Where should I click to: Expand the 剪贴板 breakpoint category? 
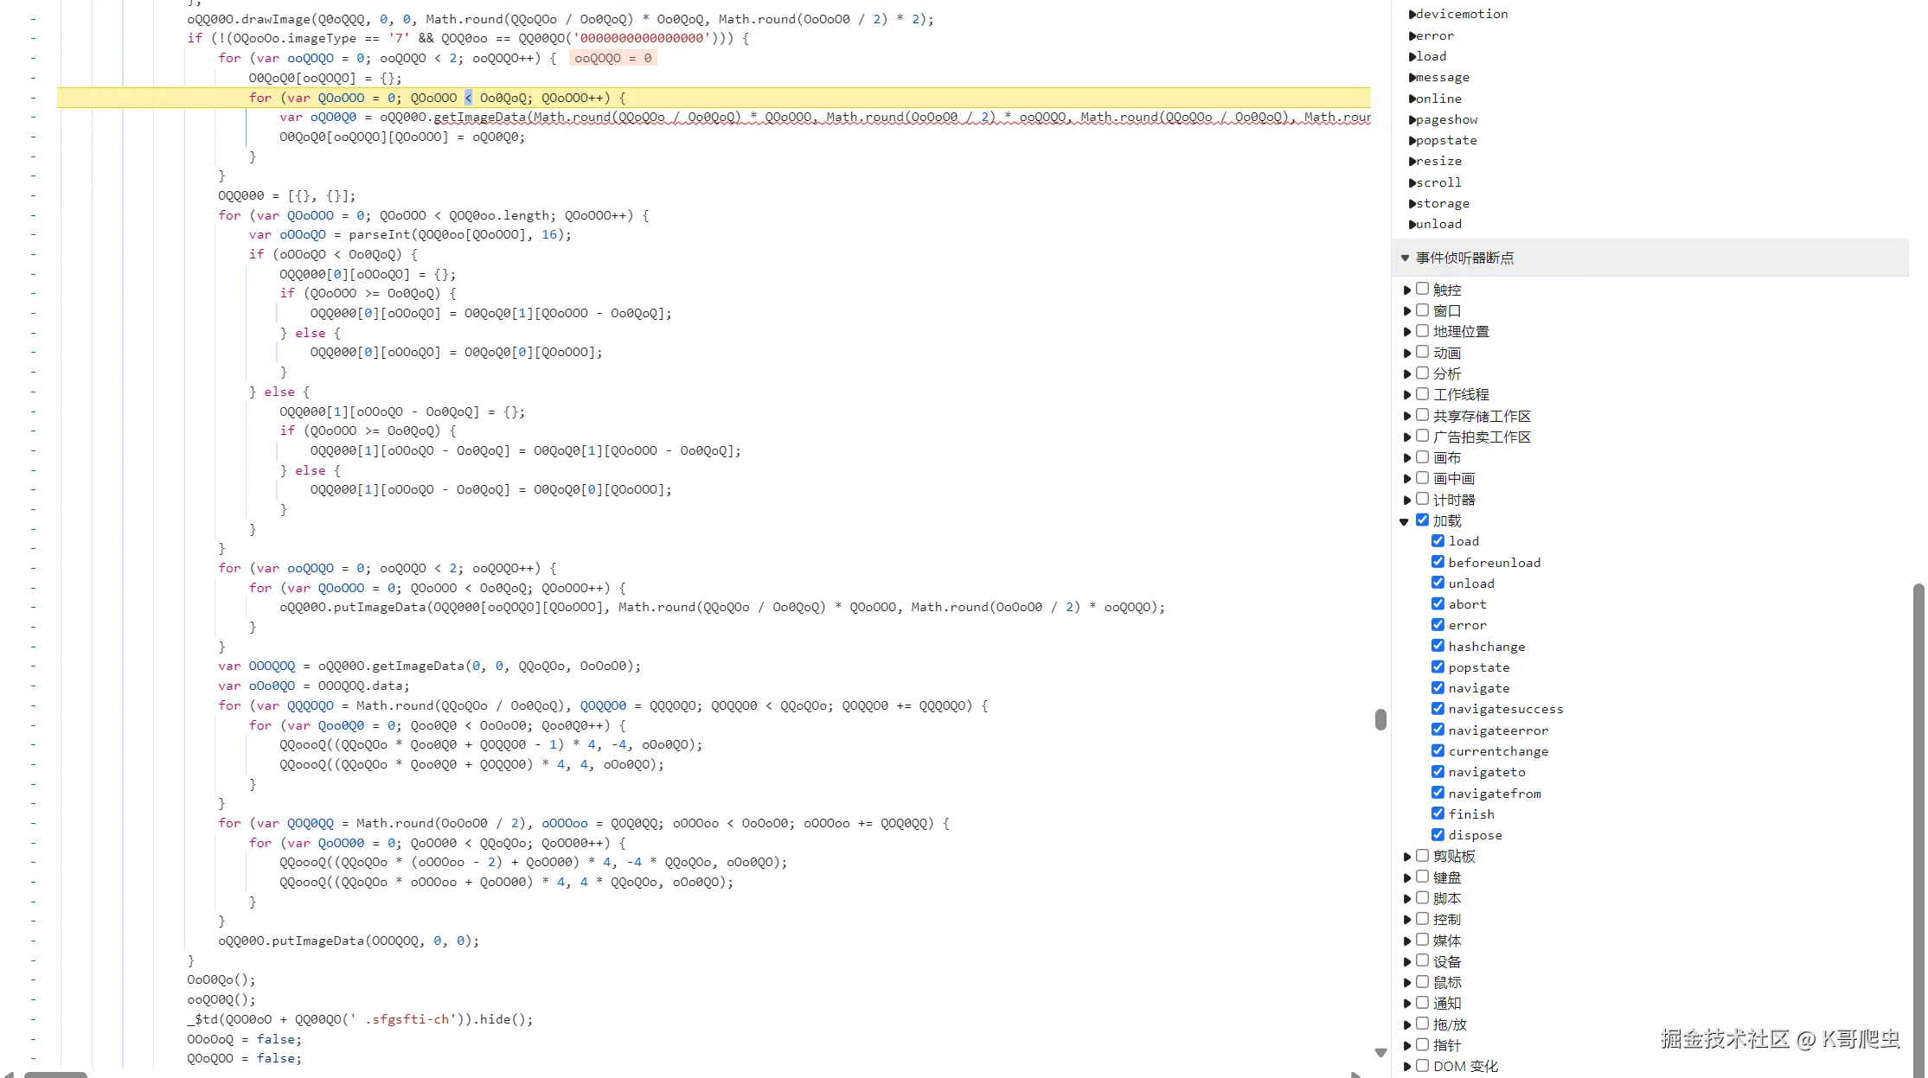1407,857
